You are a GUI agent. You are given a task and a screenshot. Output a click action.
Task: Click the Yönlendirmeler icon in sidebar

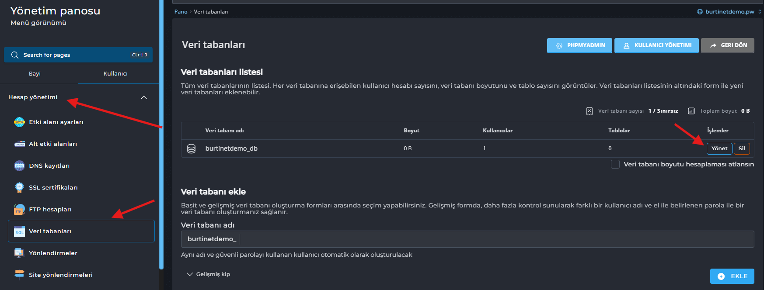19,253
